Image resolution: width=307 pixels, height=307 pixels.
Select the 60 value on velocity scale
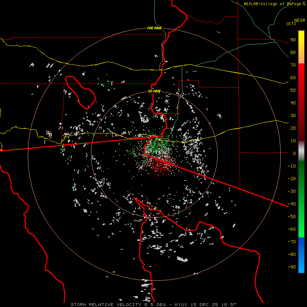[293, 77]
